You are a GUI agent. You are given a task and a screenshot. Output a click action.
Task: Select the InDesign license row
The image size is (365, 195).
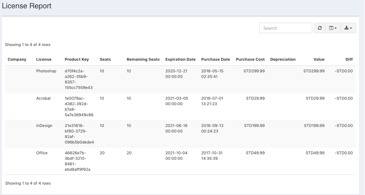tap(44, 125)
